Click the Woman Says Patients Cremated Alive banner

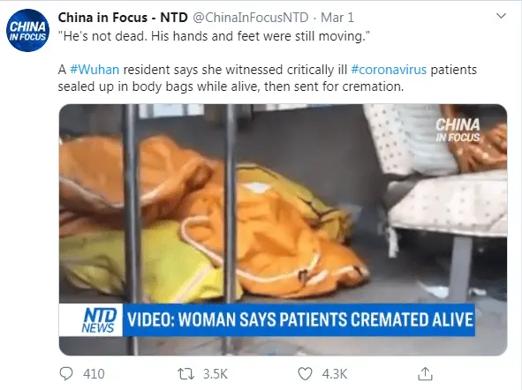(x=299, y=319)
